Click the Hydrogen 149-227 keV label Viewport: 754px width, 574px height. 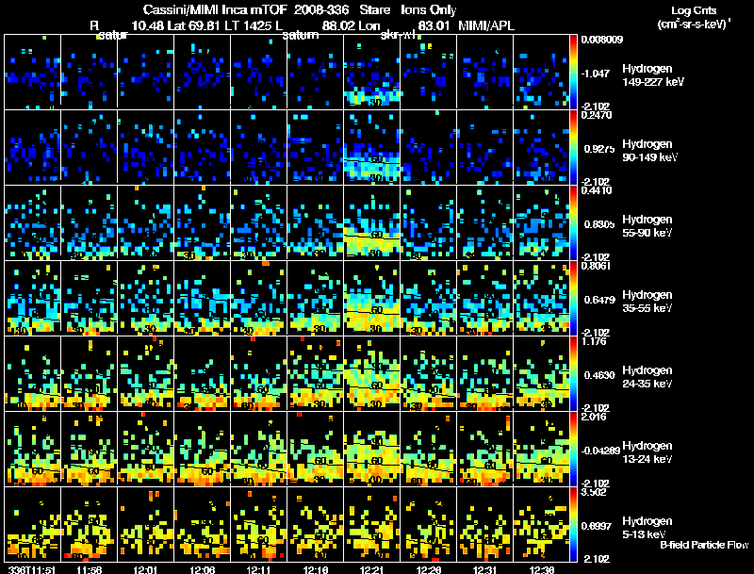pos(652,75)
